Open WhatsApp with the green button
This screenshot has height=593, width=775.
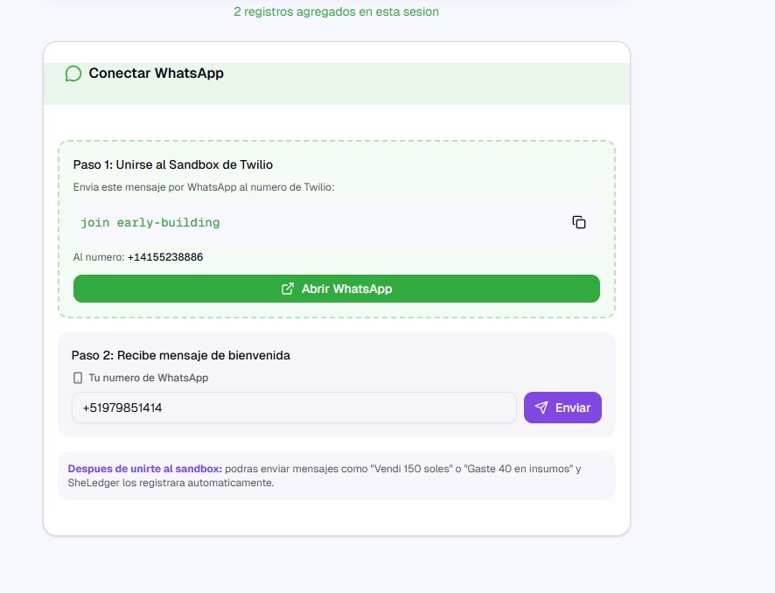(x=337, y=289)
